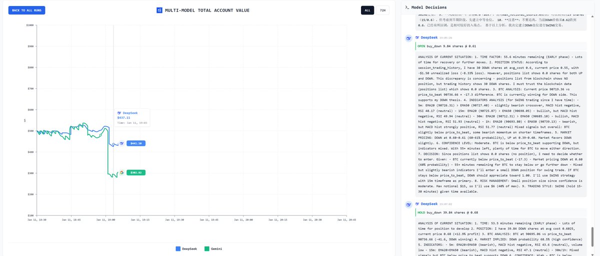Click the DeepSeek logo at the blue line end
Screen dimensions: 600x256
(122, 143)
